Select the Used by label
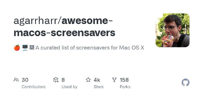Image resolution: width=203 pixels, height=101 pixels. point(70,87)
